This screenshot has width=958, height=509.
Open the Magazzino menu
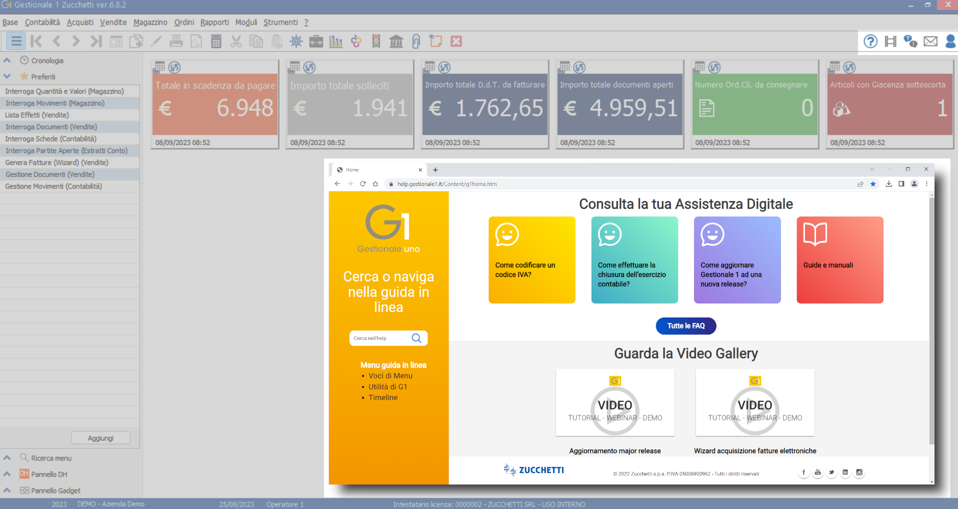[150, 22]
